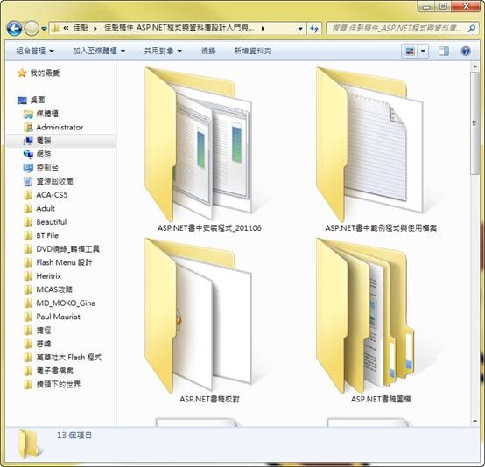Click the Beautiful folder icon in sidebar
The width and height of the screenshot is (485, 467).
pos(28,222)
